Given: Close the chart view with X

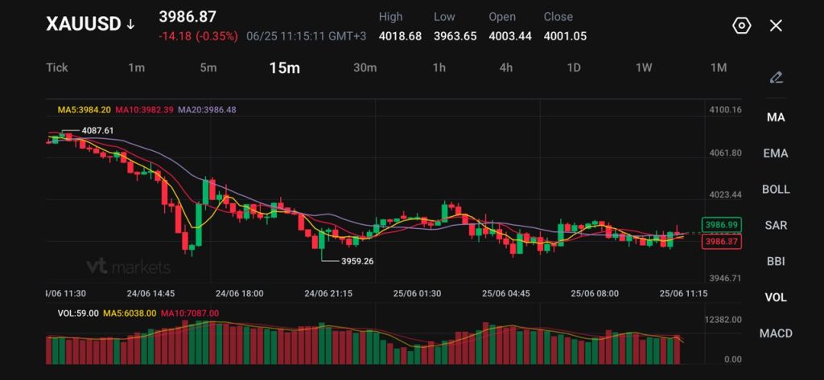Looking at the screenshot, I should [776, 26].
